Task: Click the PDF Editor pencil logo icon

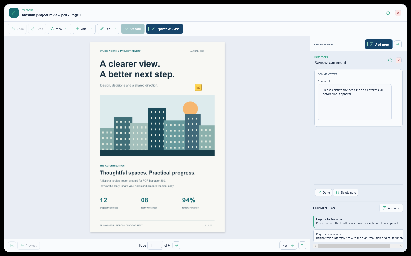Action: 14,13
